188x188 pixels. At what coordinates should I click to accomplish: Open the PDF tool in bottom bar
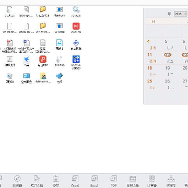click(113, 179)
